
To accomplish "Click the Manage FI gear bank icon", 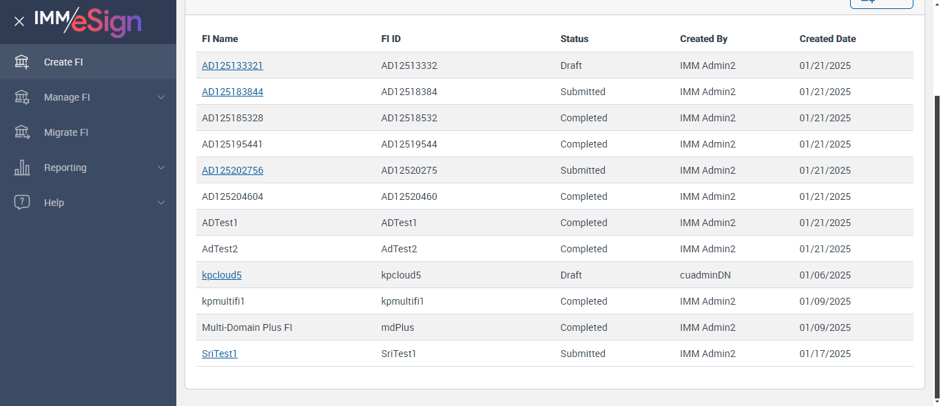I will pos(22,97).
